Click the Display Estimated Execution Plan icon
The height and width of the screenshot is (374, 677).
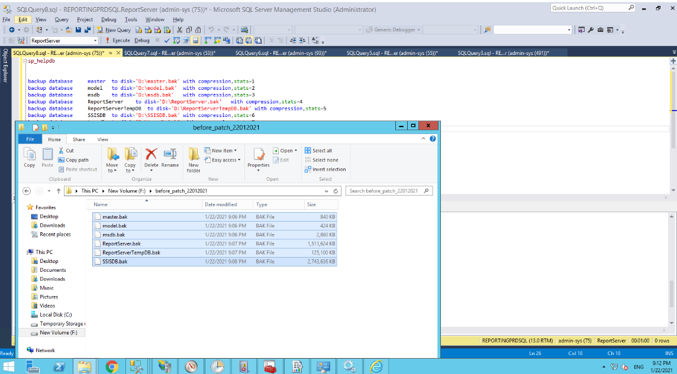pos(176,41)
